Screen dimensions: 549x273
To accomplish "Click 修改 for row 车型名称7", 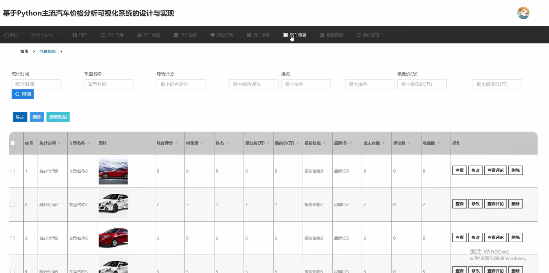I will click(475, 204).
